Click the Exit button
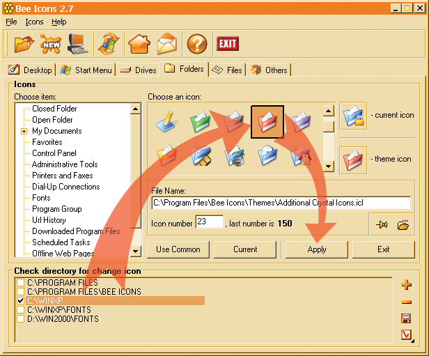The image size is (429, 356). click(384, 249)
